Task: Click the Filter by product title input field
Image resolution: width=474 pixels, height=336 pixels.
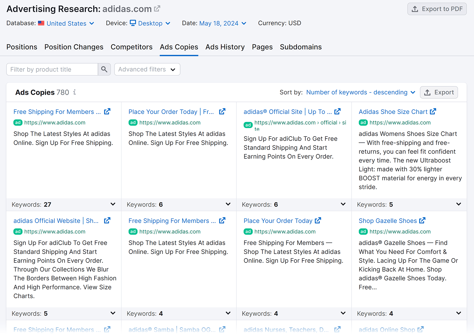Action: point(52,69)
